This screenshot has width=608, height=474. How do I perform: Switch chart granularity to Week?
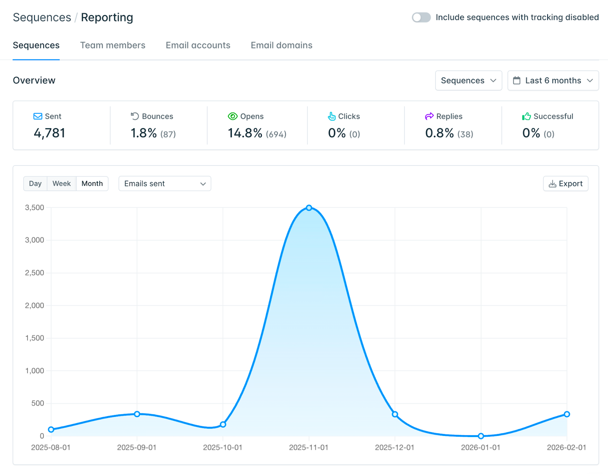pos(62,184)
